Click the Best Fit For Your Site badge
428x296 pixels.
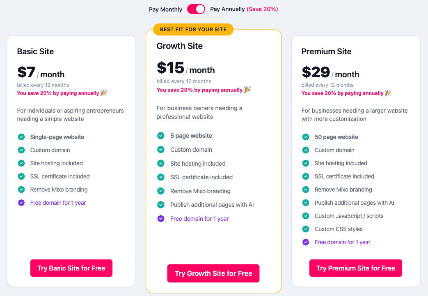click(193, 30)
